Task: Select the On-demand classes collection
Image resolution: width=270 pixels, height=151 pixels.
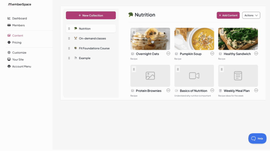Action: point(92,38)
